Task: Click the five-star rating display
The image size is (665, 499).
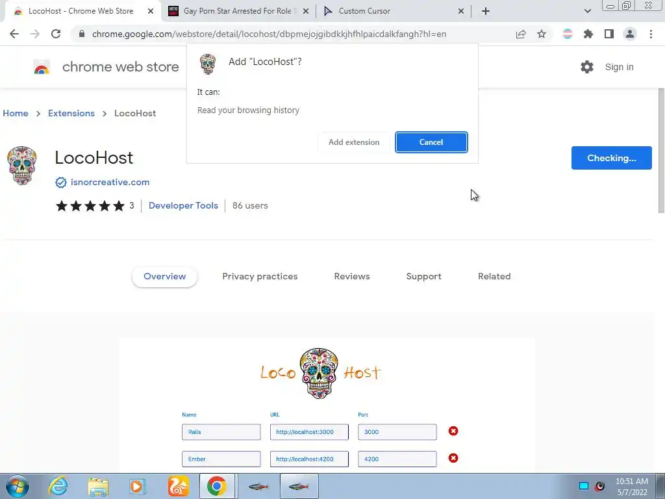Action: (x=90, y=206)
